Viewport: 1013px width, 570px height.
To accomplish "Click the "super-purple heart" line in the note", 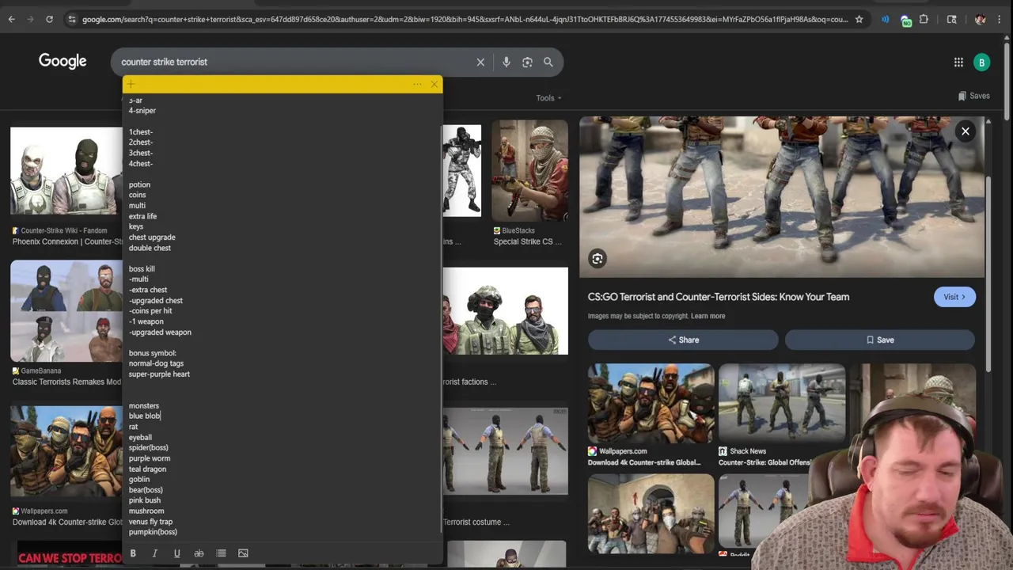I will point(159,374).
